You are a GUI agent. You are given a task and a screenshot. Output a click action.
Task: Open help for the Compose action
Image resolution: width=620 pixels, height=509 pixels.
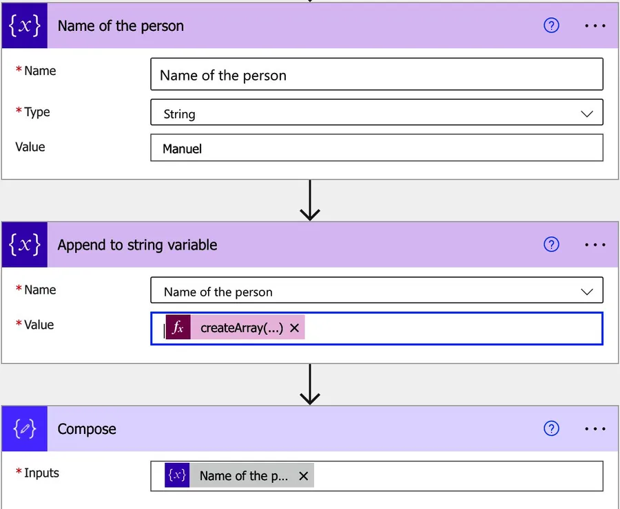pos(551,429)
